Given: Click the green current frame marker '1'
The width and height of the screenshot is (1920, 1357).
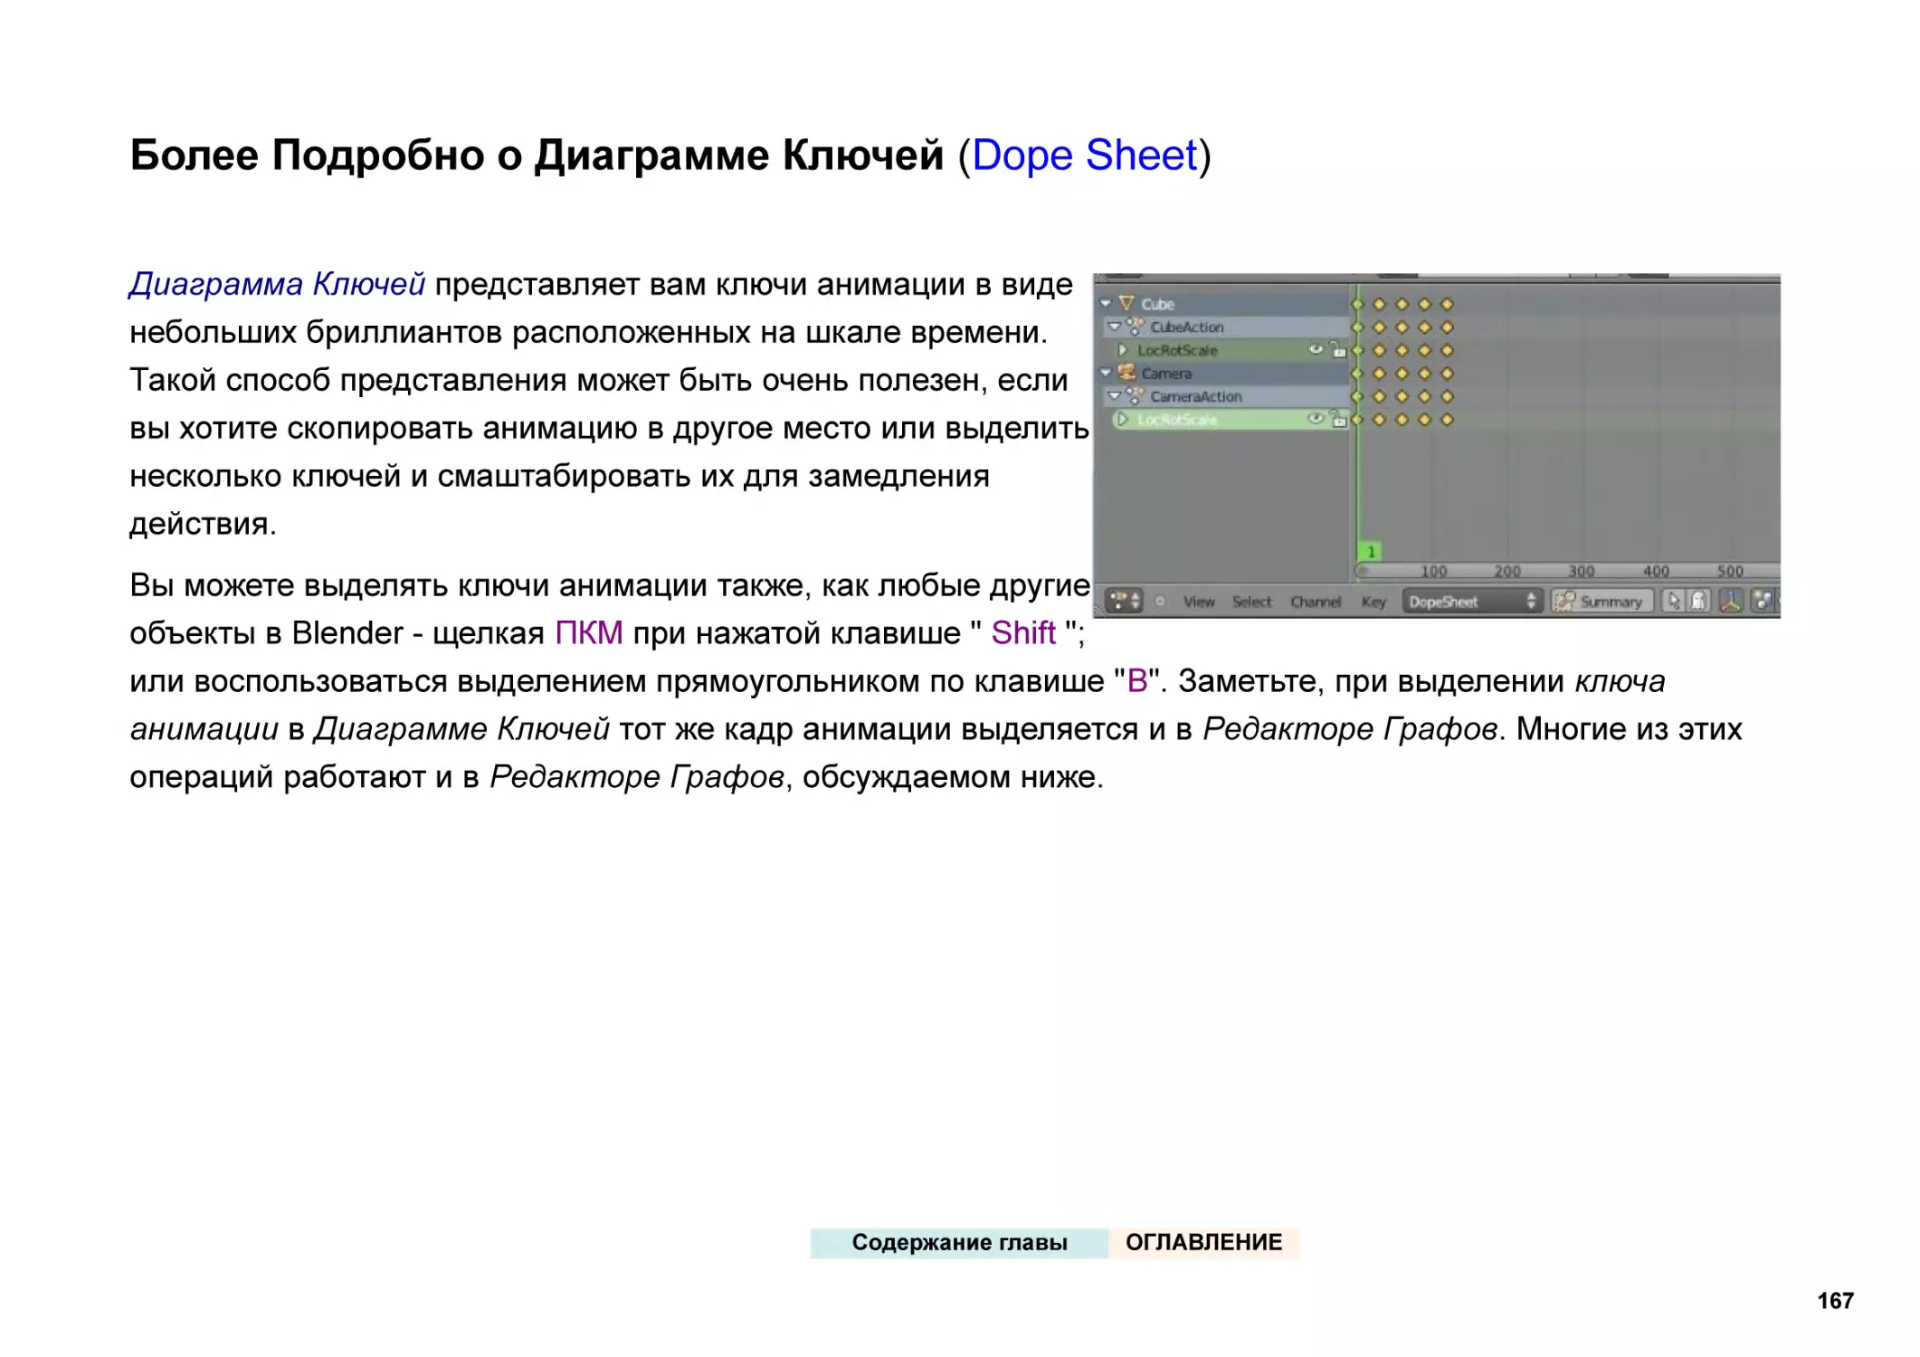Looking at the screenshot, I should (x=1370, y=551).
